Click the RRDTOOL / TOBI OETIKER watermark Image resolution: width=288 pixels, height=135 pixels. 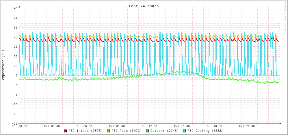(x=285, y=17)
